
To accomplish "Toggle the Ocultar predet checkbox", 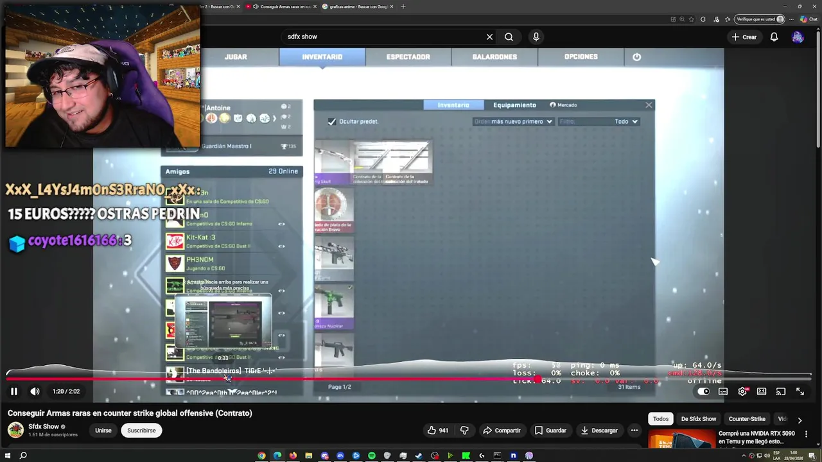I will (x=332, y=121).
